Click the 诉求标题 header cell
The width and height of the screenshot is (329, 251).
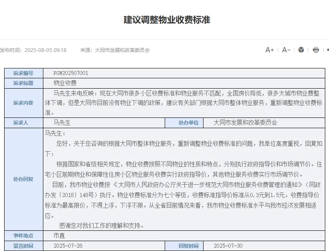pos(24,83)
